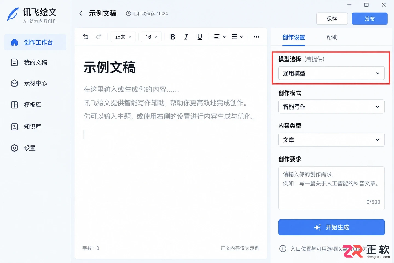
Task: Open 模板库 in the sidebar
Action: [35, 105]
